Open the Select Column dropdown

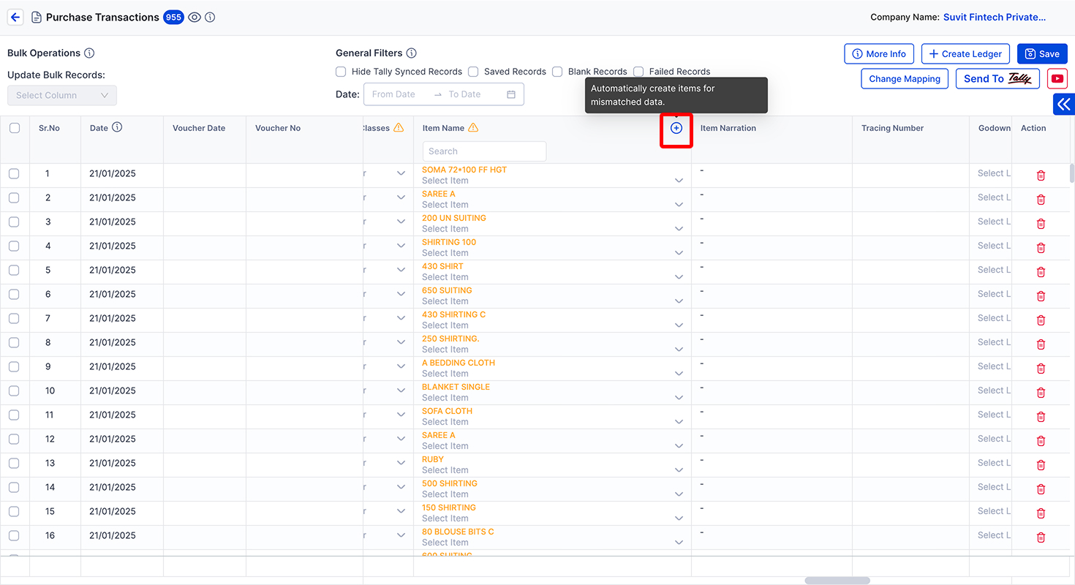click(x=62, y=95)
